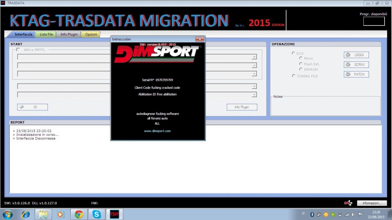Open the www.dimsport.com link

(157, 131)
